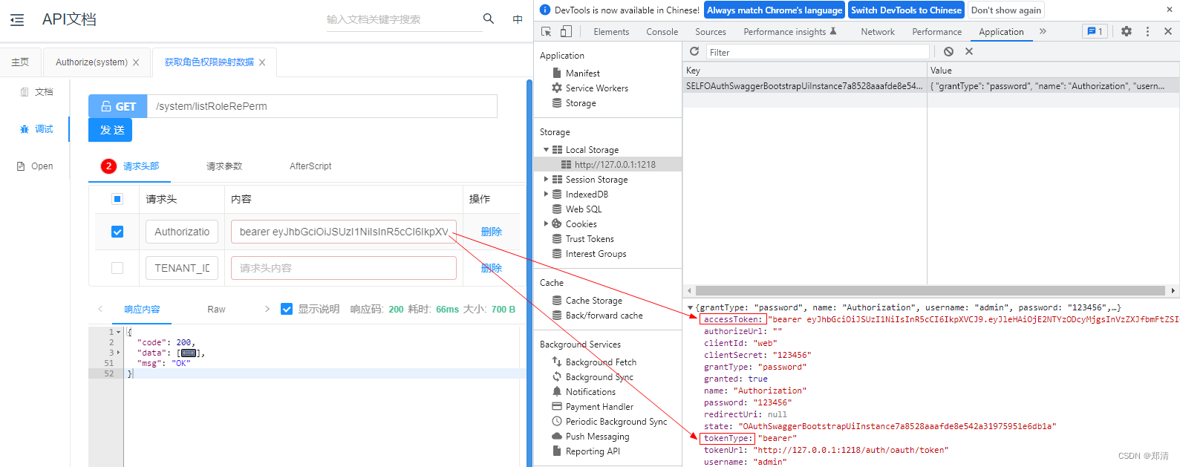Open the Open sidebar item
The height and width of the screenshot is (467, 1180).
coord(35,166)
